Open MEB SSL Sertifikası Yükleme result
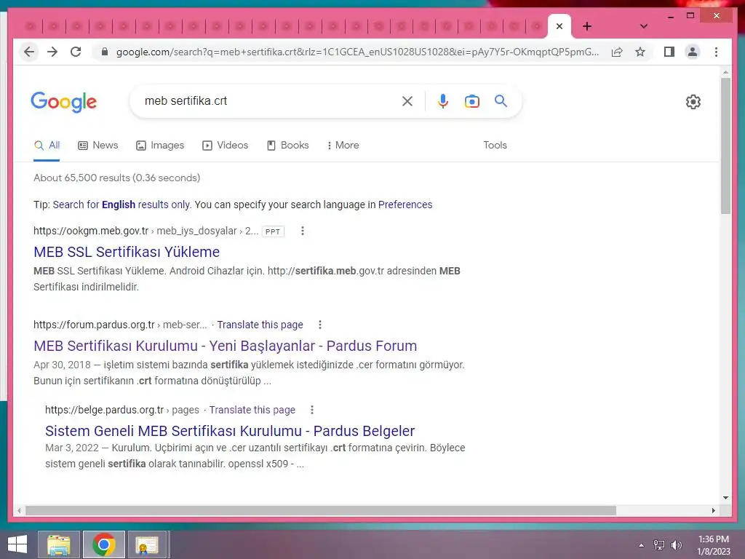745x559 pixels. pyautogui.click(x=127, y=252)
